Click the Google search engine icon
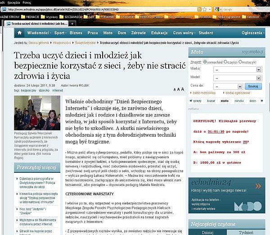270x235 pixels. point(217,9)
